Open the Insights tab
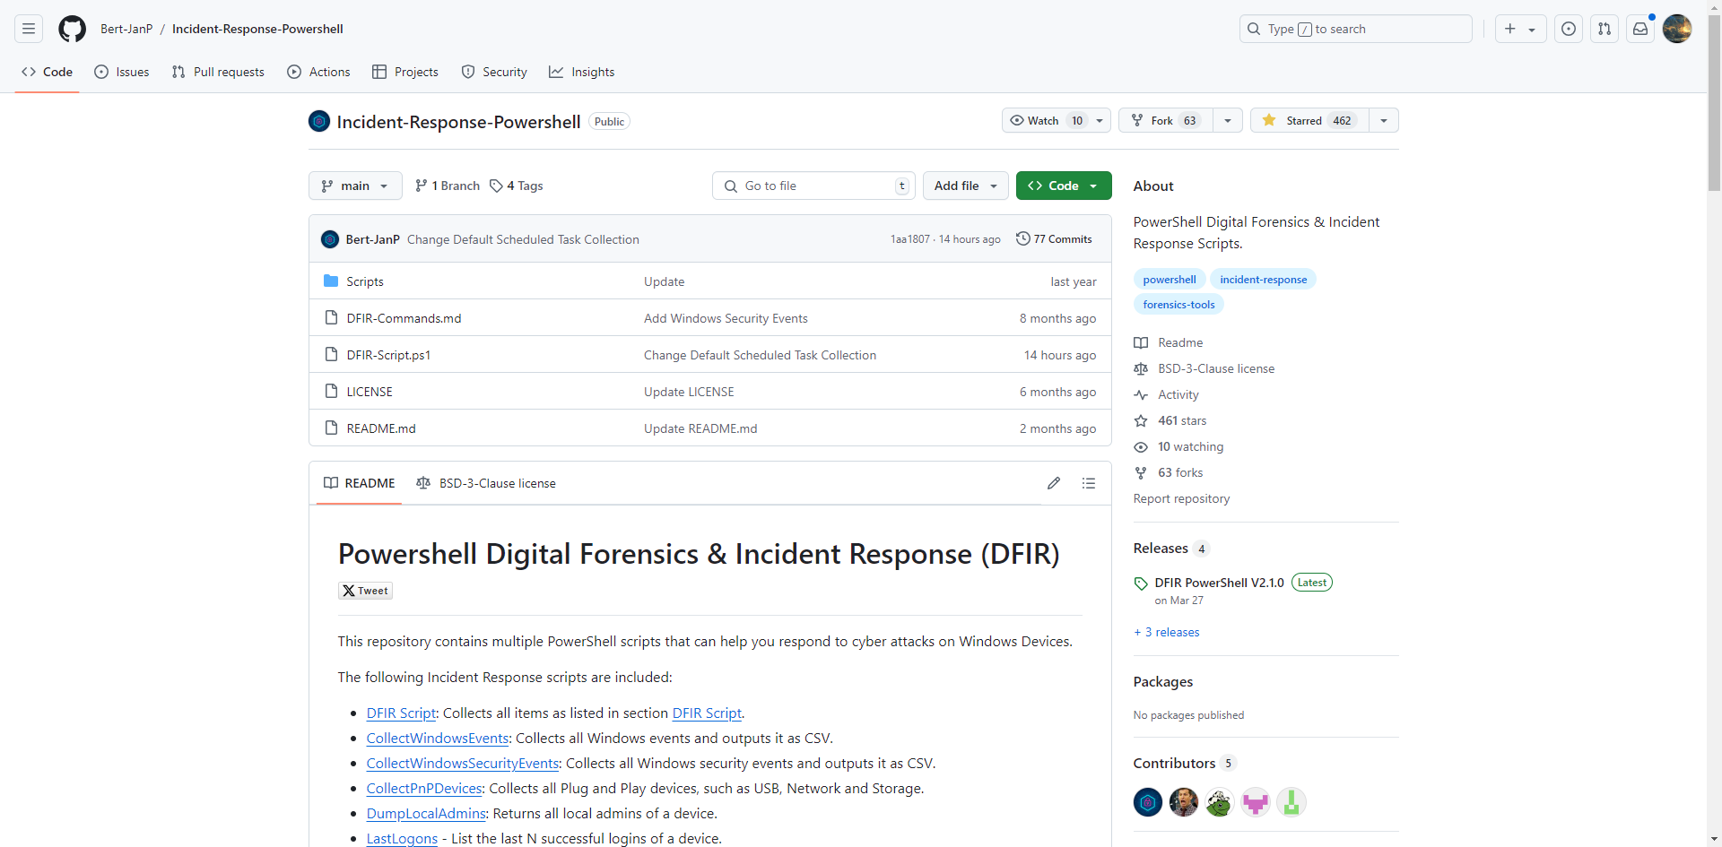The image size is (1722, 847). [582, 72]
